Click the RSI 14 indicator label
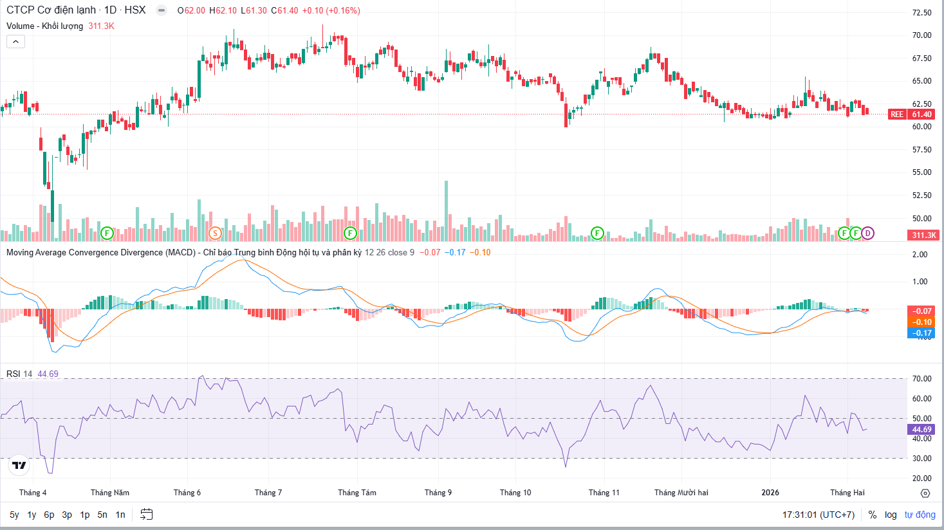This screenshot has height=530, width=944. coord(19,374)
